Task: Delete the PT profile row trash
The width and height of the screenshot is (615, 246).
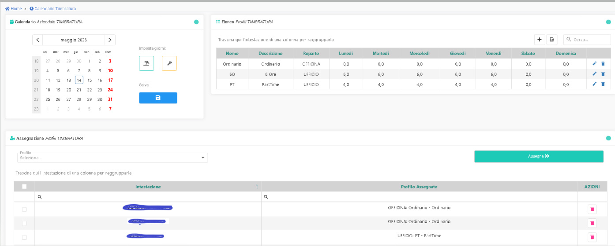Action: click(x=603, y=84)
